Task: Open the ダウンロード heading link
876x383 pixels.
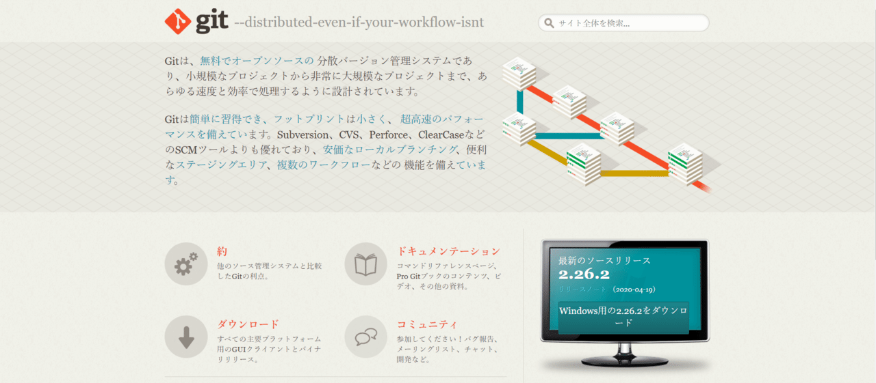Action: (248, 324)
